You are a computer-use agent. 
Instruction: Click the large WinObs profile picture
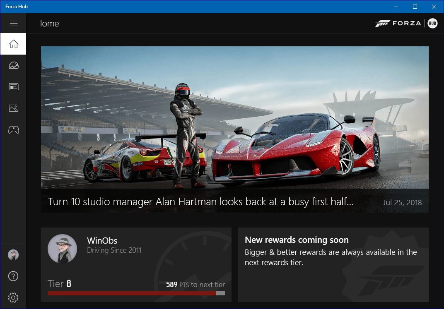click(62, 249)
